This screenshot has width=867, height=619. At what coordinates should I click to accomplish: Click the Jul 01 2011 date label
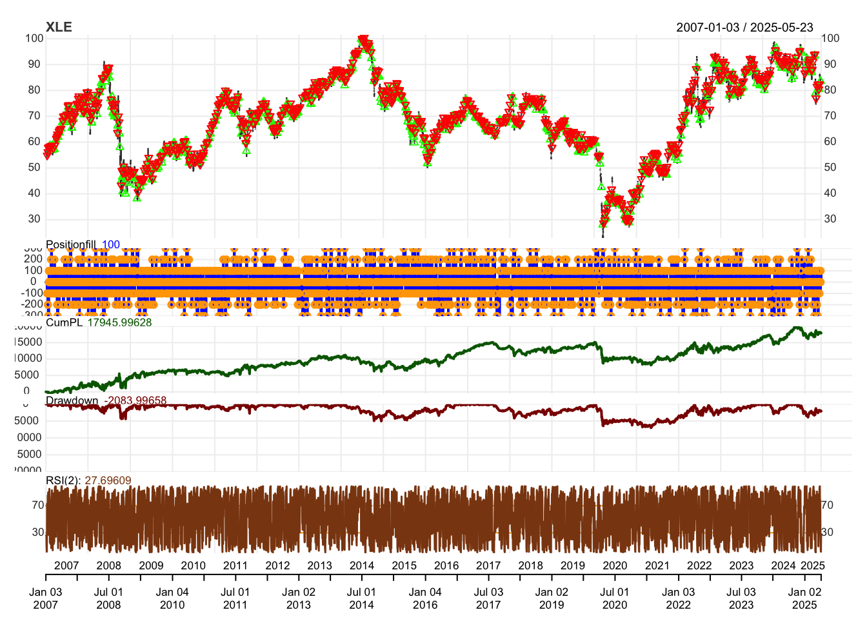click(235, 598)
